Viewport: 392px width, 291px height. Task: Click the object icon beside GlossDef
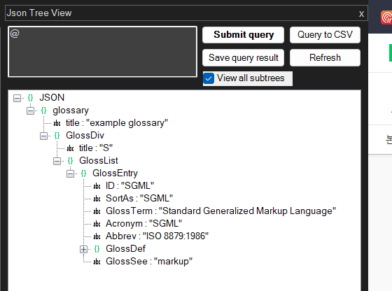(x=97, y=249)
